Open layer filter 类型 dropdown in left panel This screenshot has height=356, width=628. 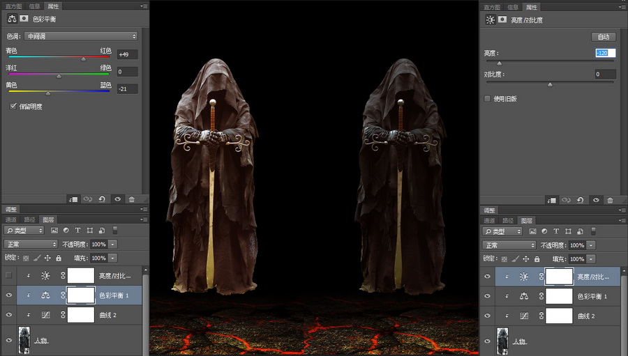(24, 231)
